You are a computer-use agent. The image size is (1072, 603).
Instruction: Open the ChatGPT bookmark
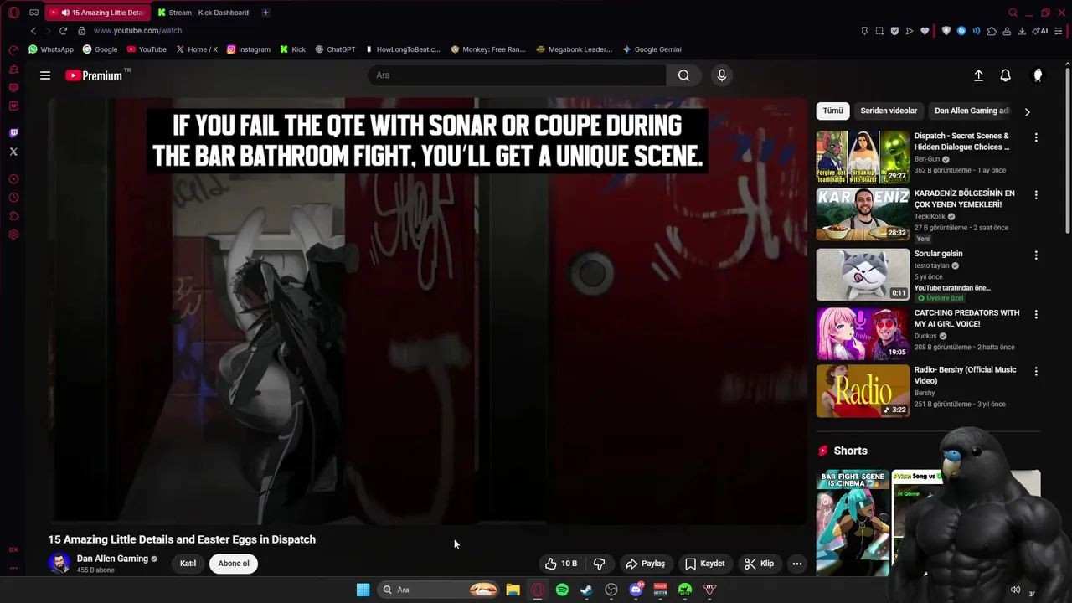335,49
